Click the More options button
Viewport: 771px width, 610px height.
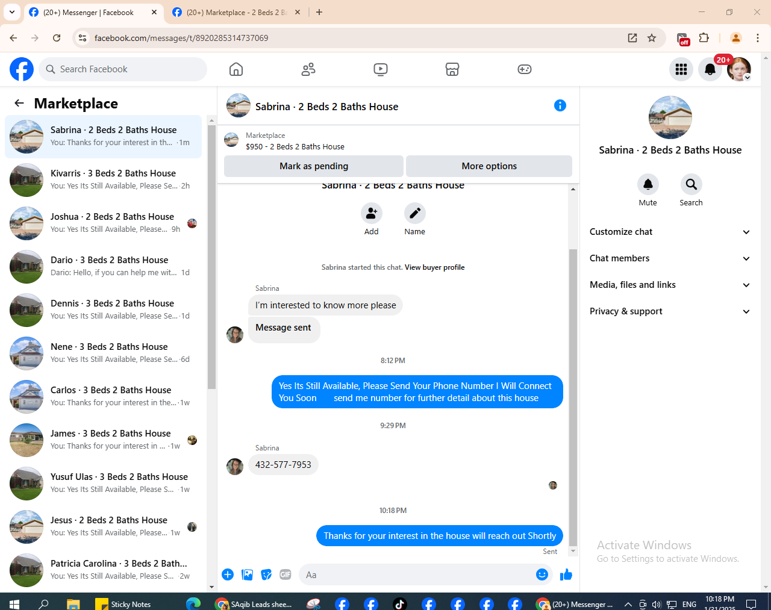coord(489,166)
